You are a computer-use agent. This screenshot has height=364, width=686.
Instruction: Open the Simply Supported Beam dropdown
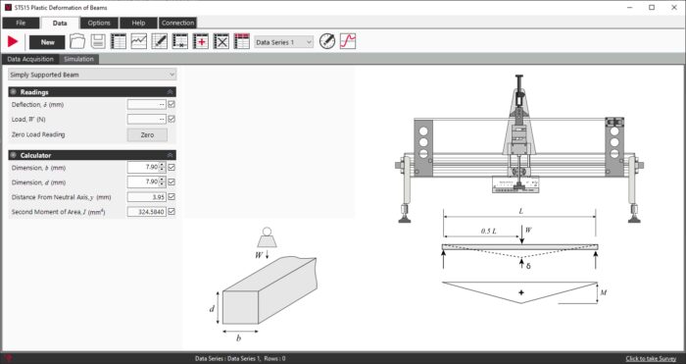pos(92,75)
